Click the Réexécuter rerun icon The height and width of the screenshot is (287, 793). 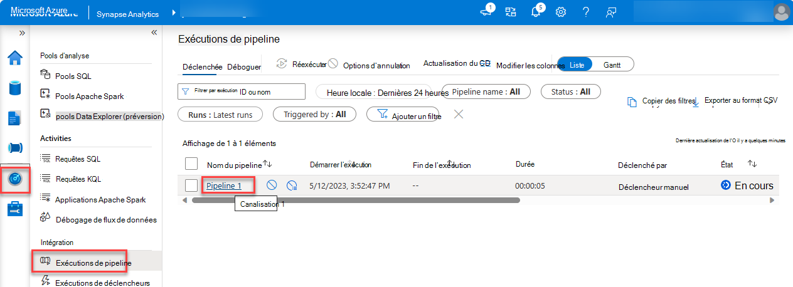(x=282, y=63)
